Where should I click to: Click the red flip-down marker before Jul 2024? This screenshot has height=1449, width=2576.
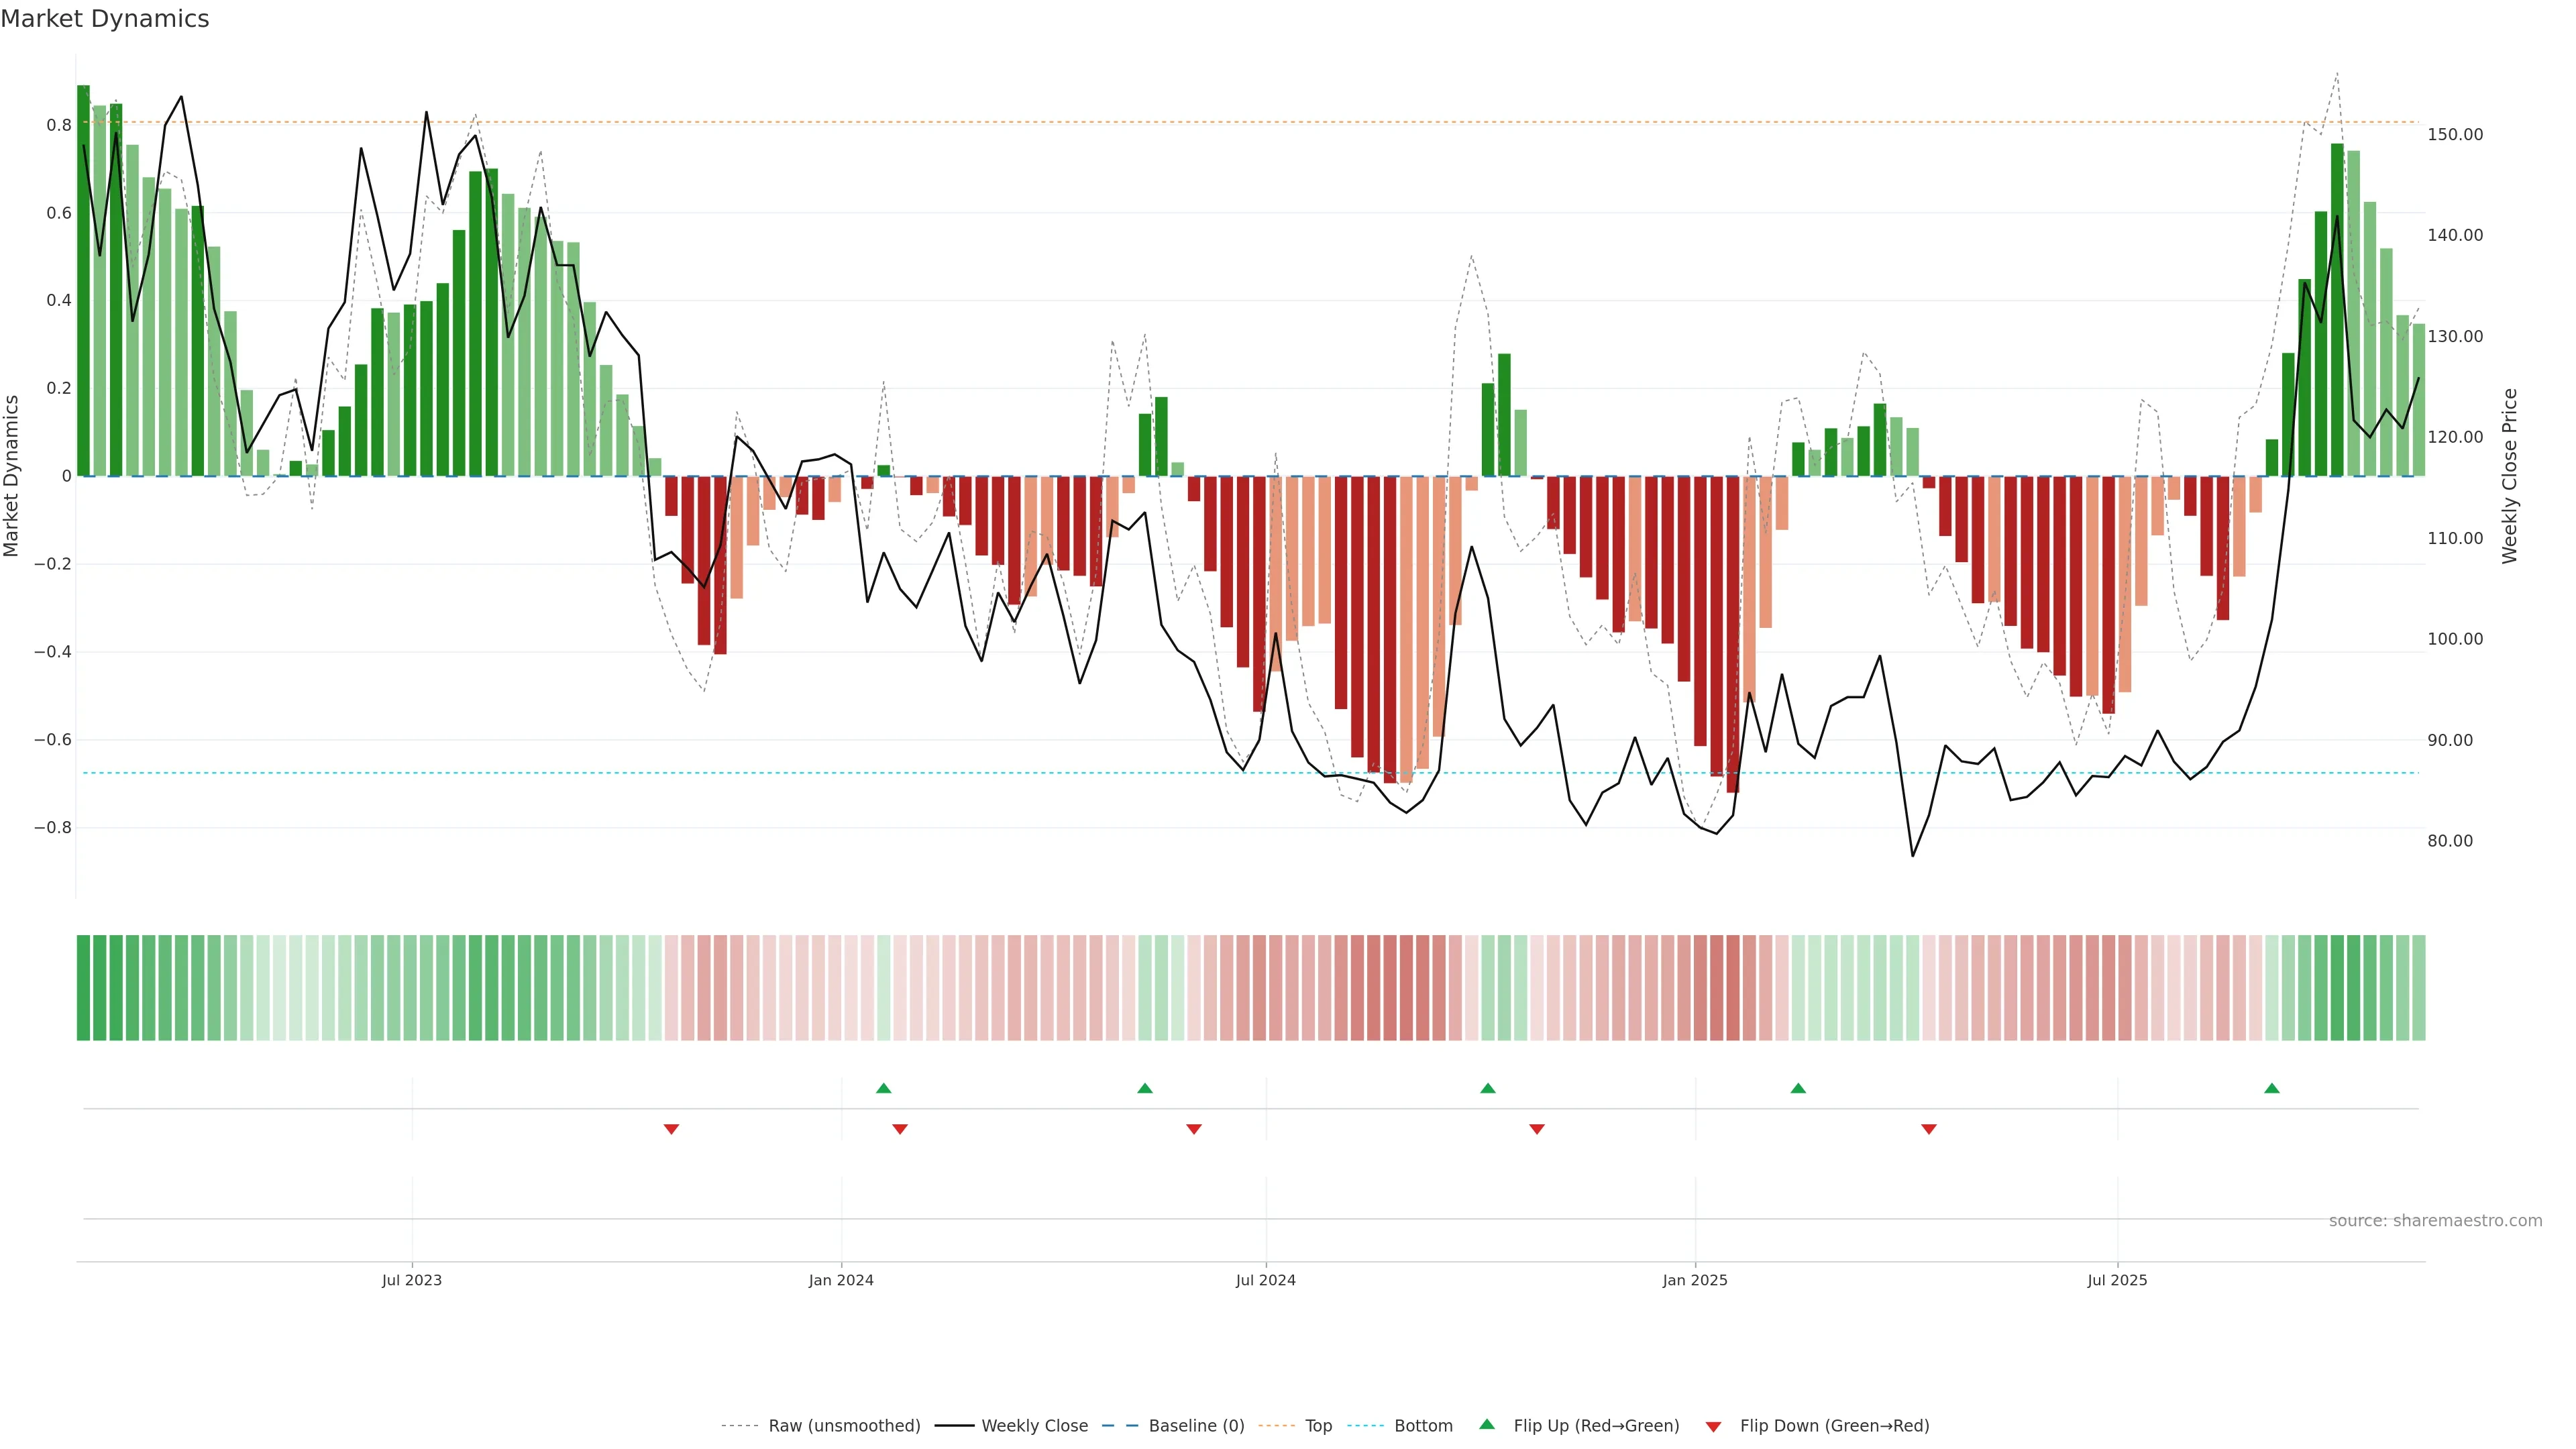[x=1193, y=1129]
